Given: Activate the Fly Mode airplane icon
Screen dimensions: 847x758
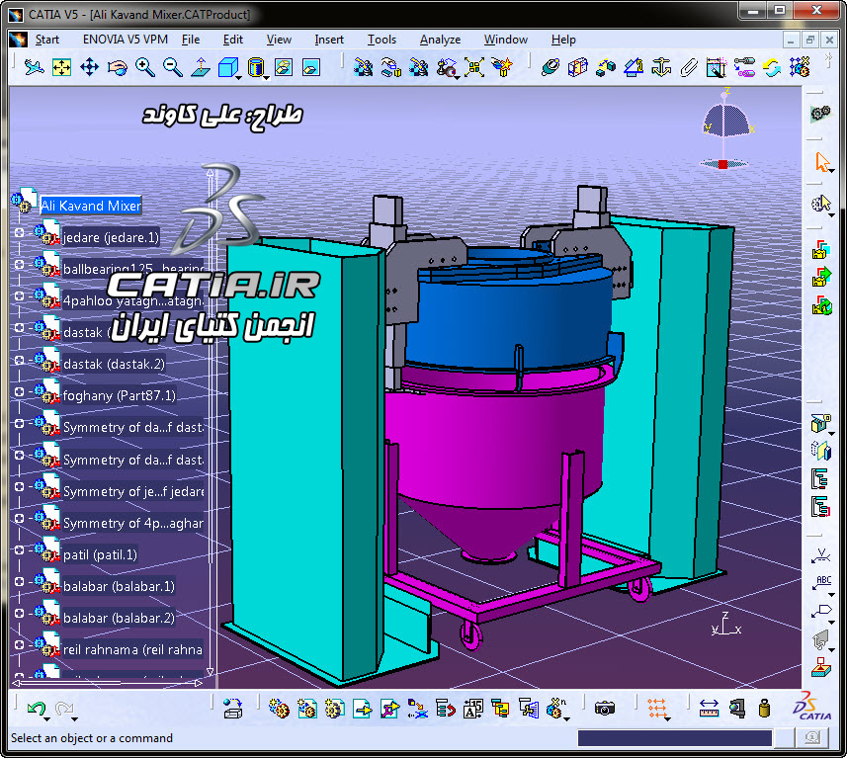Looking at the screenshot, I should point(34,67).
